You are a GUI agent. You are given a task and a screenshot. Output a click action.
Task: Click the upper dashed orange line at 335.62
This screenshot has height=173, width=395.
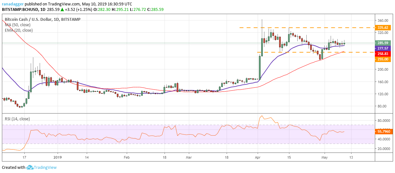coord(306,28)
